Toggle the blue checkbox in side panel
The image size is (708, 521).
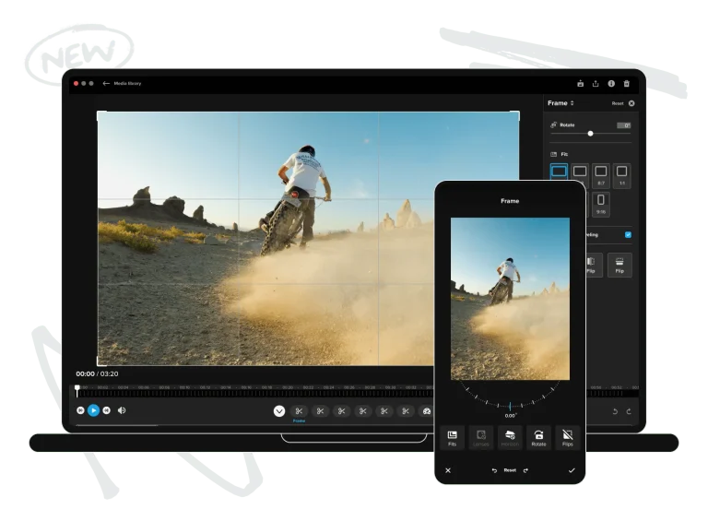coord(628,235)
